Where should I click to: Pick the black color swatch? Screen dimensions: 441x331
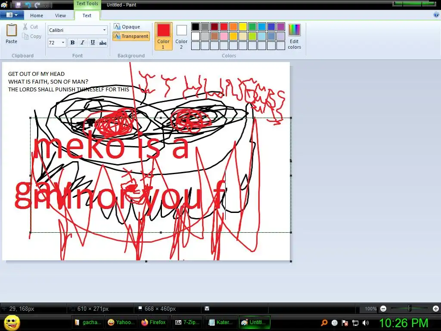click(x=196, y=27)
